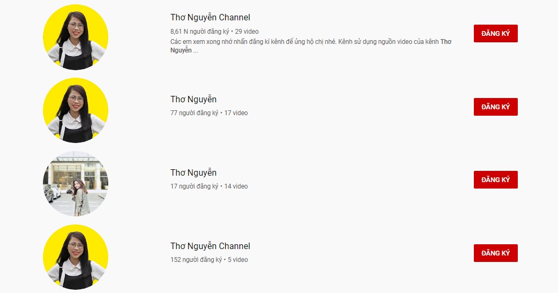Click '17 người đăng ký' subscriber text

[x=194, y=186]
